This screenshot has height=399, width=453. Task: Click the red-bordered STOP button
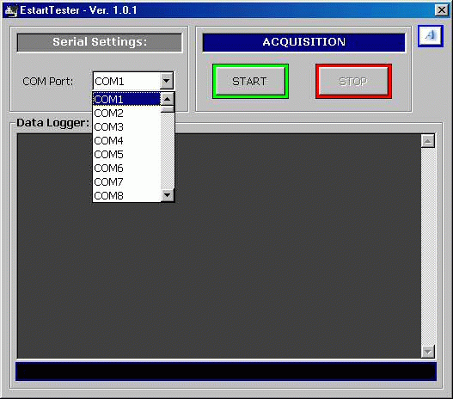tap(353, 81)
